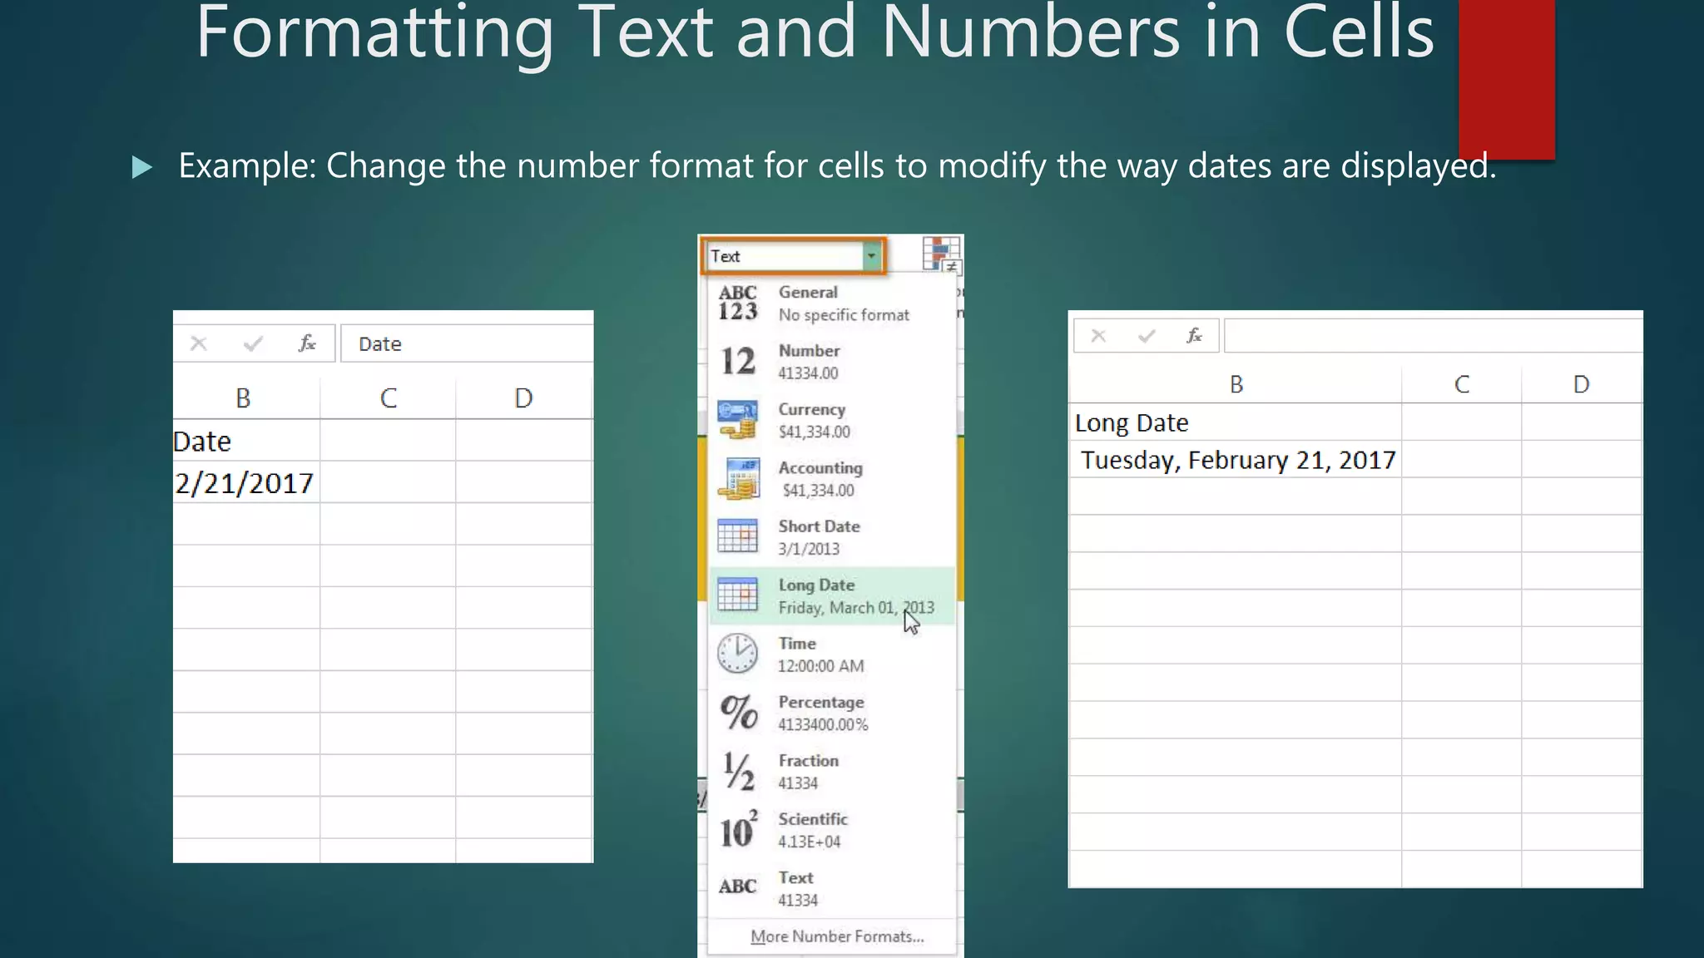Open Insert Function fx in right formula bar
Viewport: 1704px width, 958px height.
point(1194,336)
